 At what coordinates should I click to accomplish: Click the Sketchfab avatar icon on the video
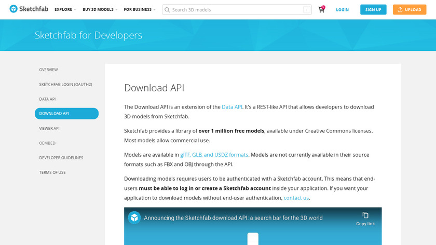[134, 217]
